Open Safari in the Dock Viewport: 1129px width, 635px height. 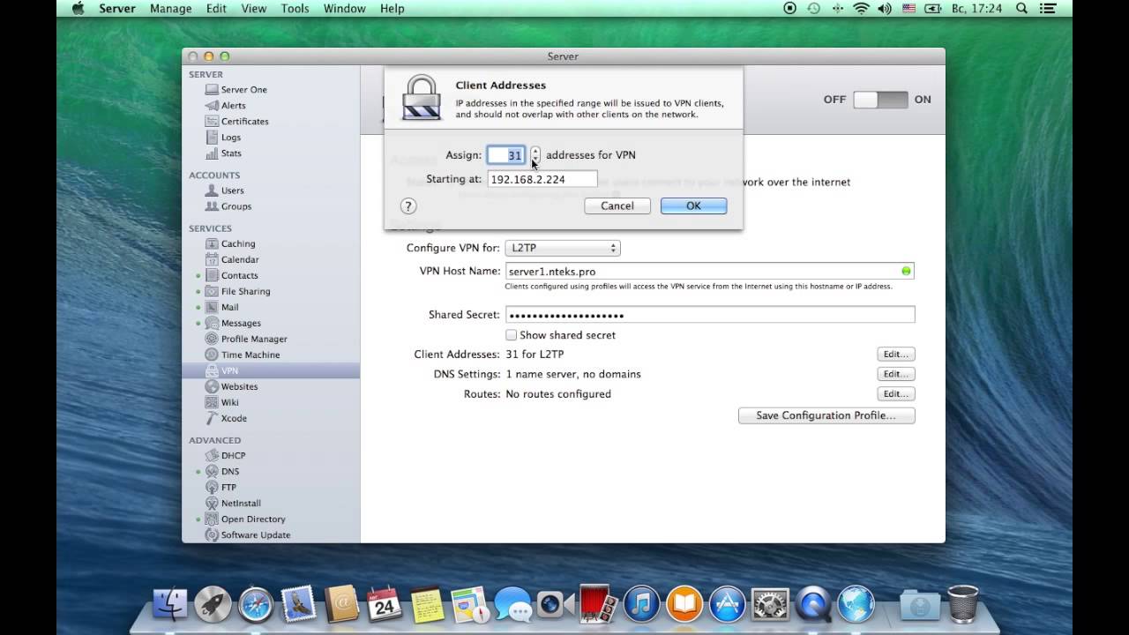click(x=256, y=604)
